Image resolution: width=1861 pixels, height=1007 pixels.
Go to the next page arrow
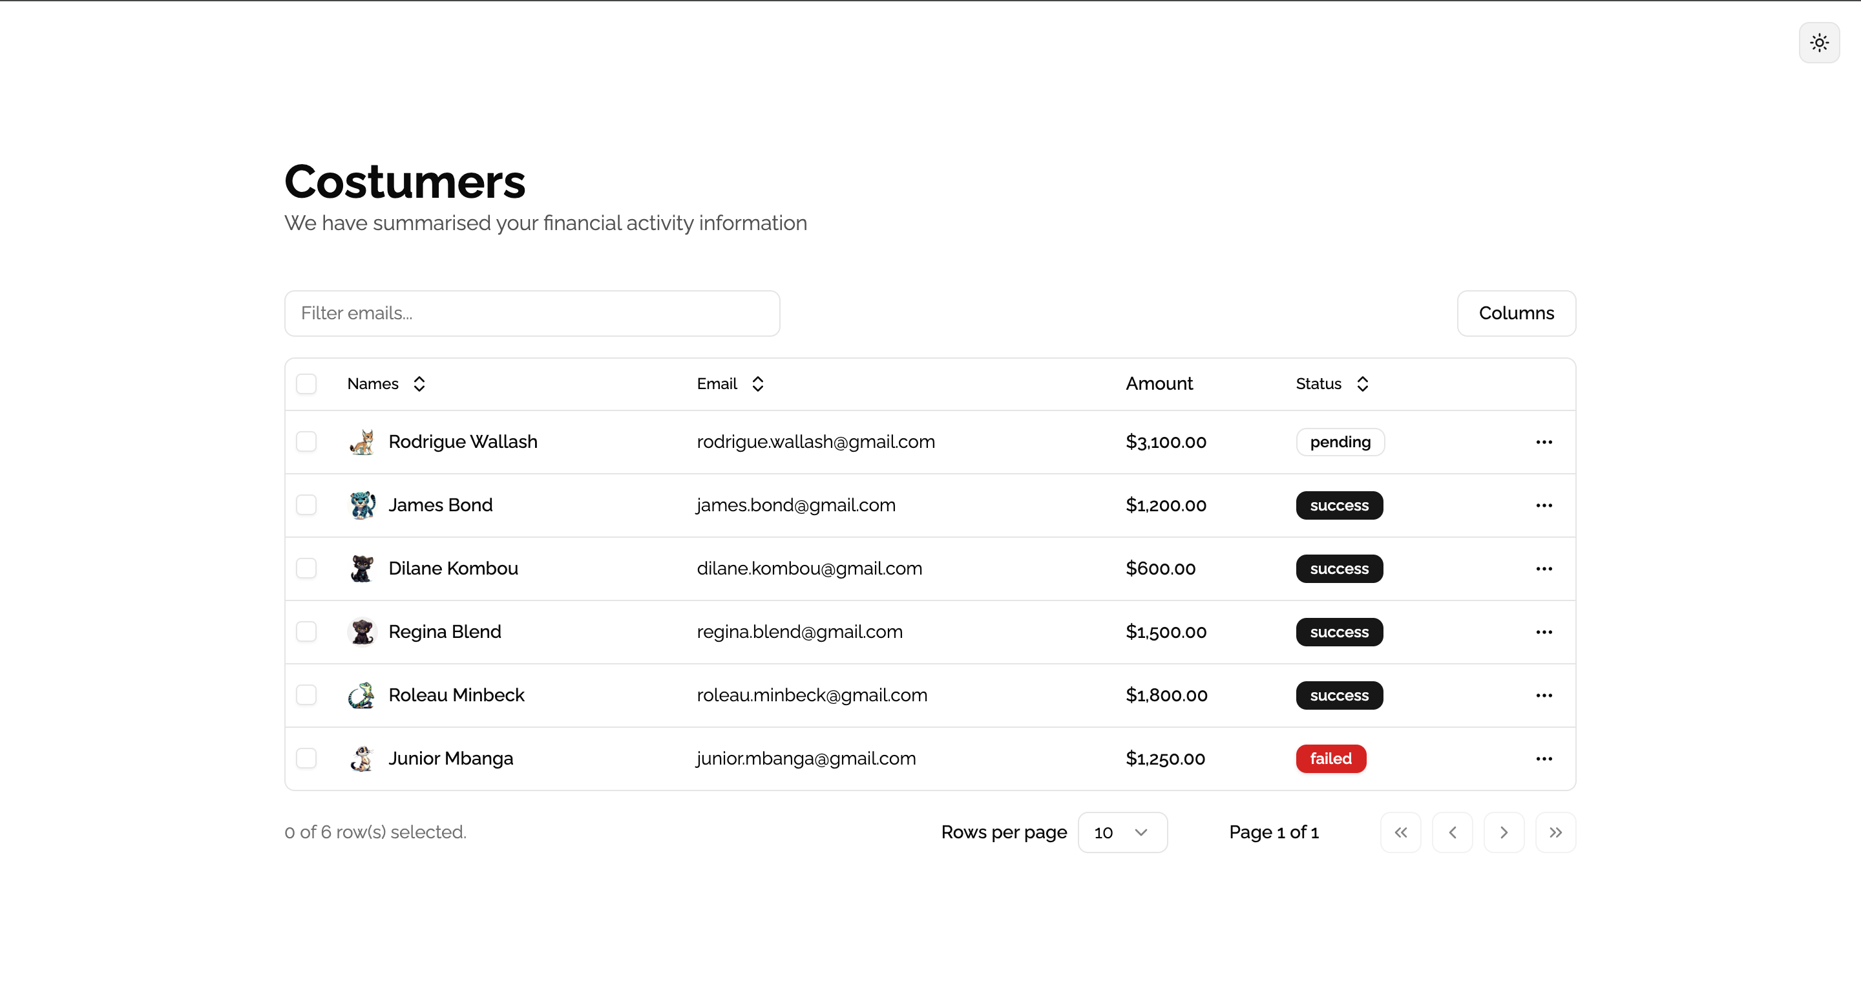(1504, 832)
